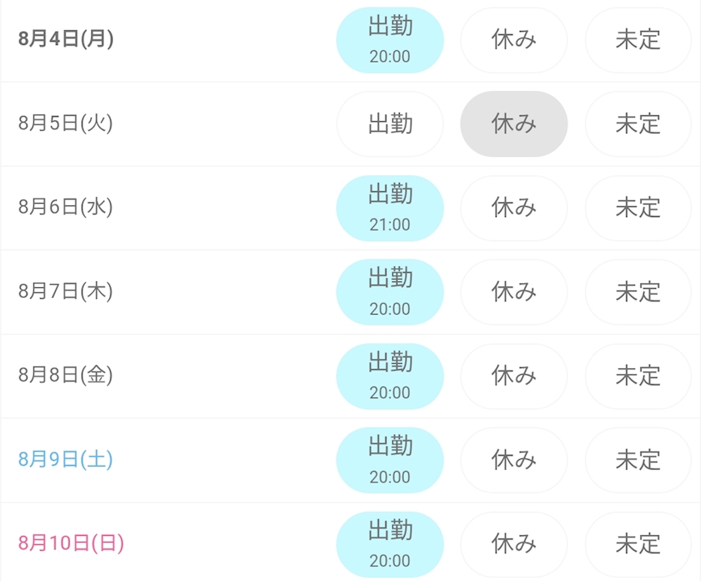Tap 出勤 21:00 on 8月6日(水)
The height and width of the screenshot is (581, 701).
[x=390, y=208]
